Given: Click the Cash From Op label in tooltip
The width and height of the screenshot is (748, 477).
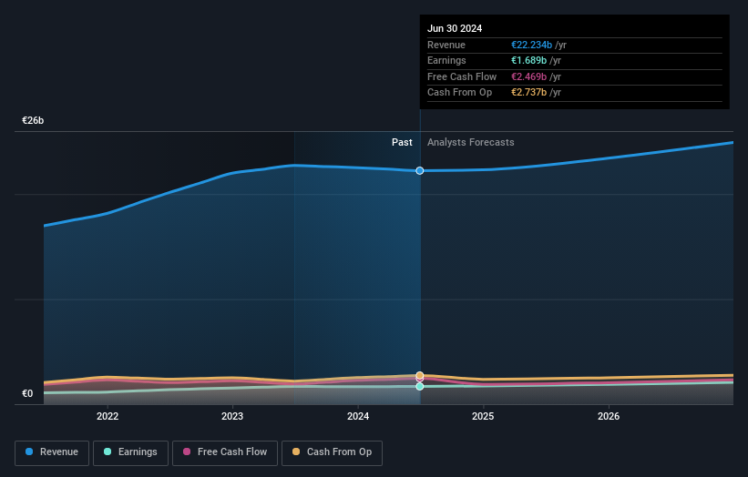Looking at the screenshot, I should coord(459,93).
